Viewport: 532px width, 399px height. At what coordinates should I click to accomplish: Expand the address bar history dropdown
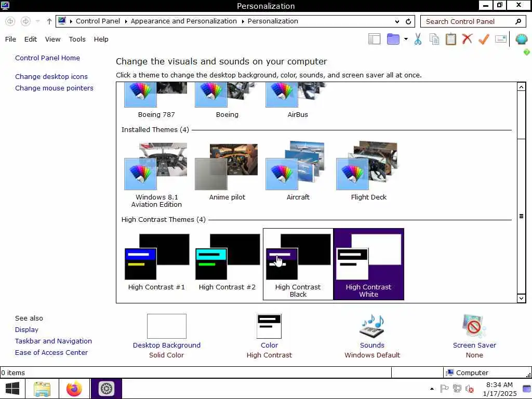point(397,21)
